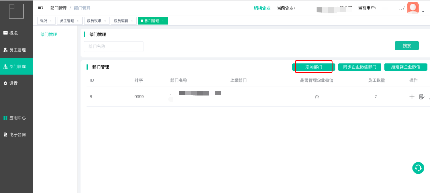
Task: Click the sort value 9999 cell
Action: click(x=139, y=97)
